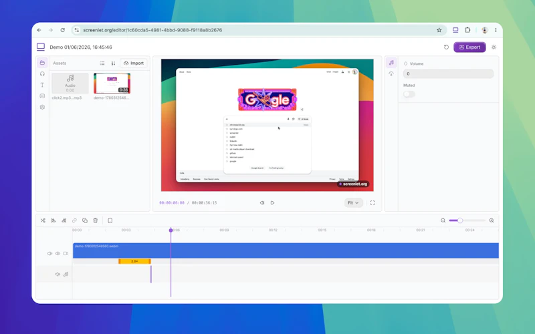The image size is (535, 334).
Task: Select the click2.mp3 audio asset
Action: [x=70, y=83]
